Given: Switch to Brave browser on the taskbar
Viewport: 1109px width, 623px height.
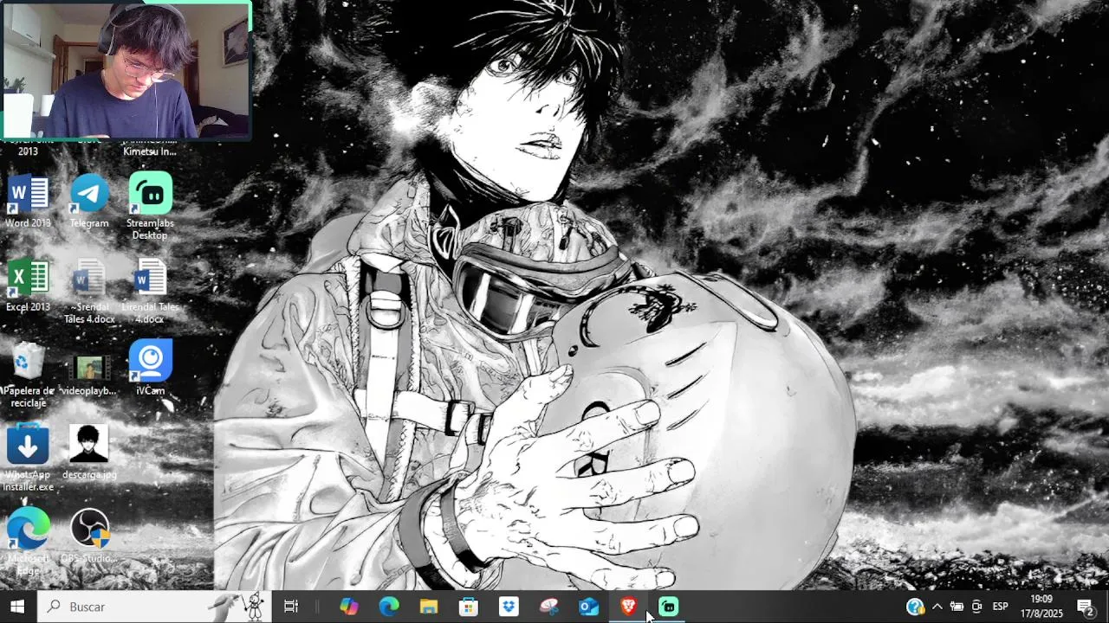Looking at the screenshot, I should tap(628, 607).
